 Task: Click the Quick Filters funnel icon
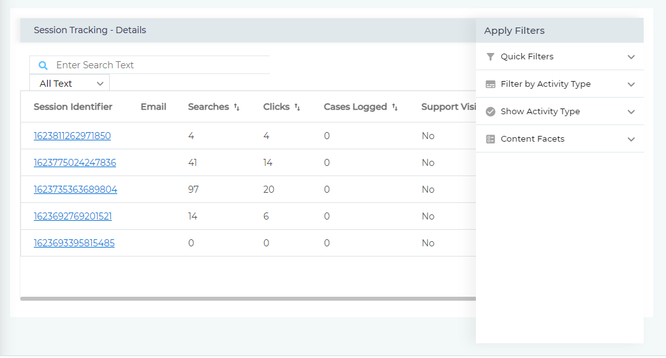pos(490,57)
